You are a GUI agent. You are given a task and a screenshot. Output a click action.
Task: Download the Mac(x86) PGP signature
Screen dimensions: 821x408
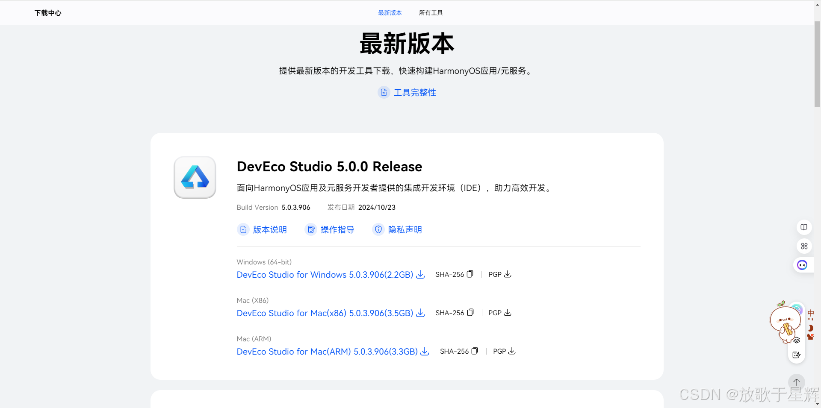click(508, 313)
